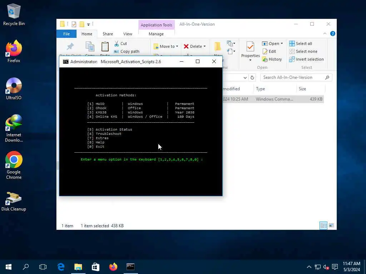Open the File tab in Explorer
366x274 pixels.
pos(66,34)
